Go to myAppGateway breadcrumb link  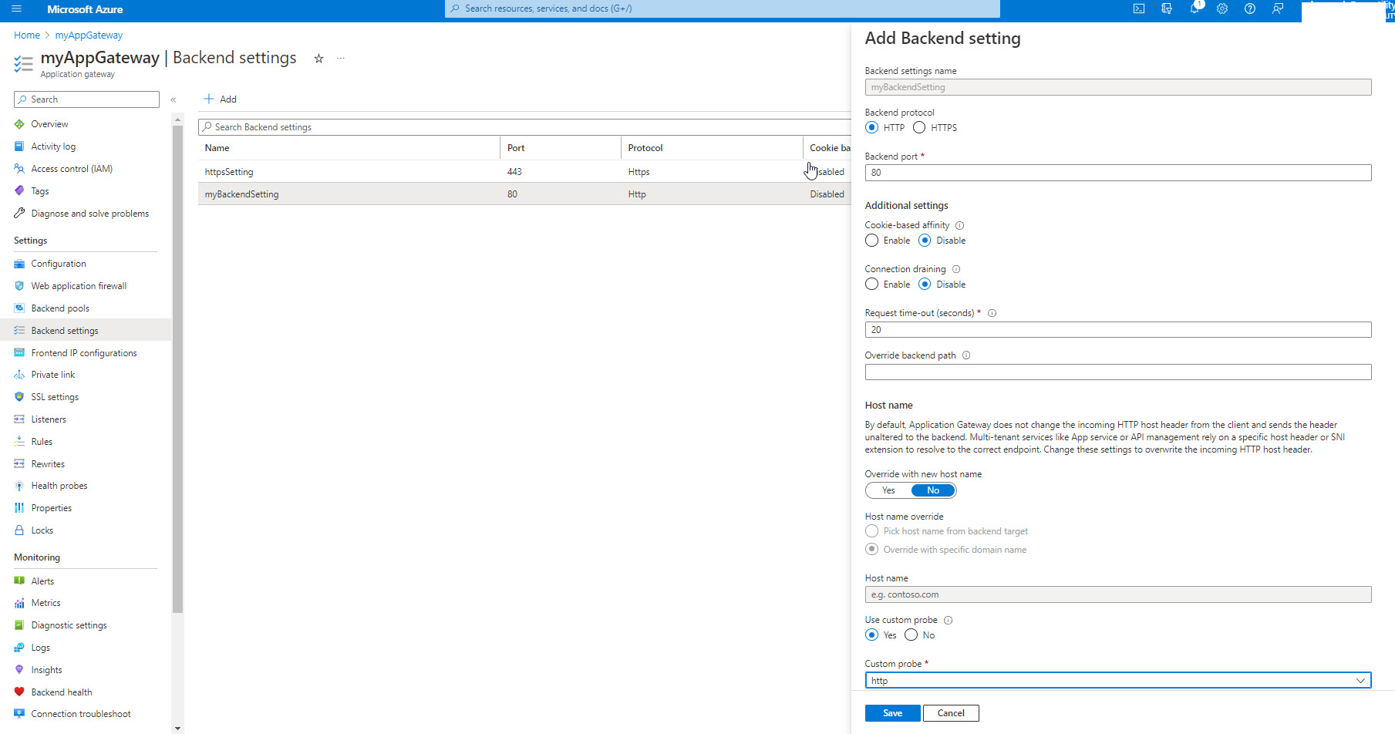[x=89, y=35]
